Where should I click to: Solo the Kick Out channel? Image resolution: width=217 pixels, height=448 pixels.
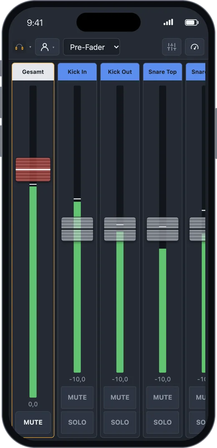point(120,422)
